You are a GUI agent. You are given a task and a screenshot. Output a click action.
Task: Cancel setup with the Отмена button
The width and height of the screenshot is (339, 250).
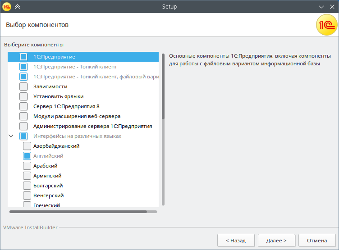coord(317,241)
